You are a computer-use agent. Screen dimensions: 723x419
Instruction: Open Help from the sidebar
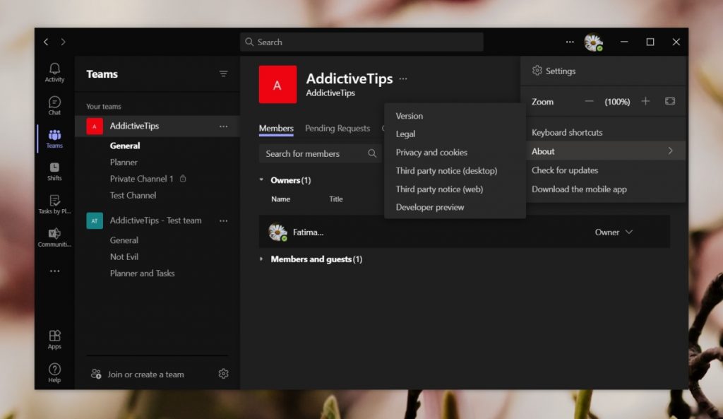click(x=54, y=370)
